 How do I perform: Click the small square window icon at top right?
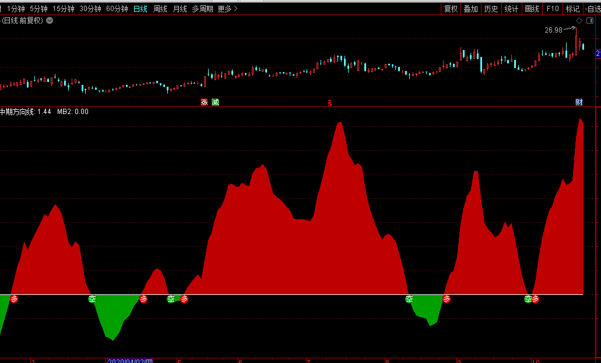pos(589,21)
